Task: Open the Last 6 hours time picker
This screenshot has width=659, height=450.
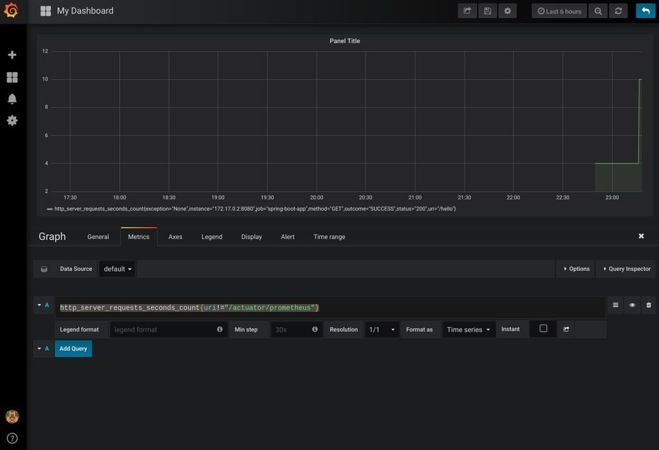Action: [559, 11]
